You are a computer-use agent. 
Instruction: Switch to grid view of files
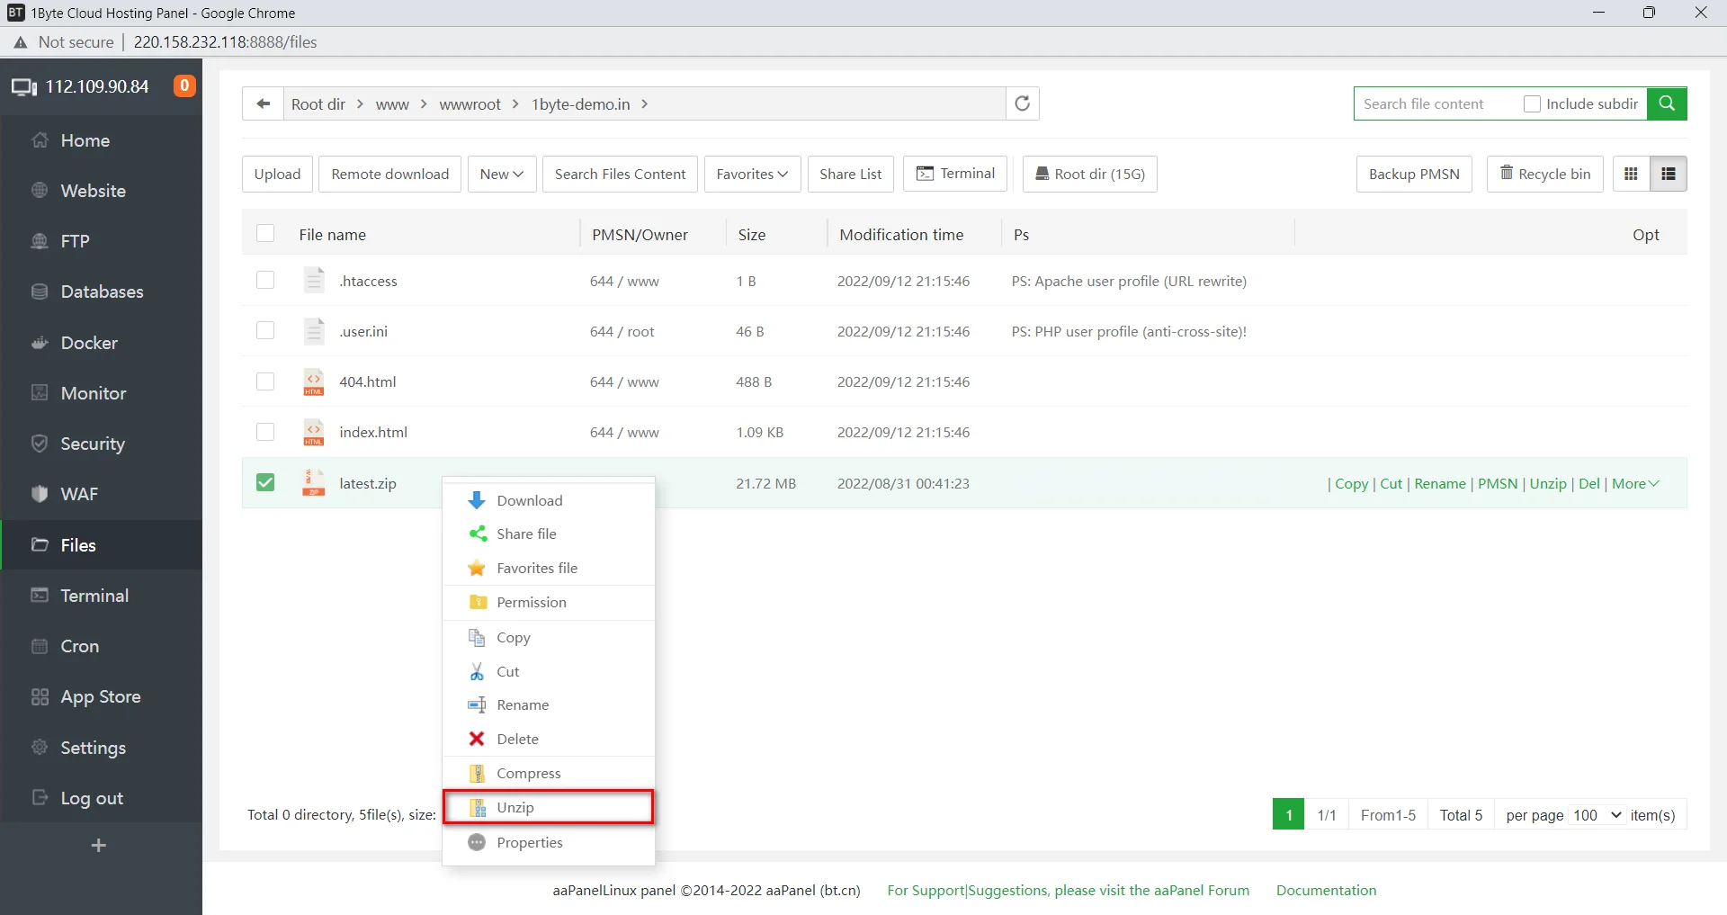click(1630, 174)
